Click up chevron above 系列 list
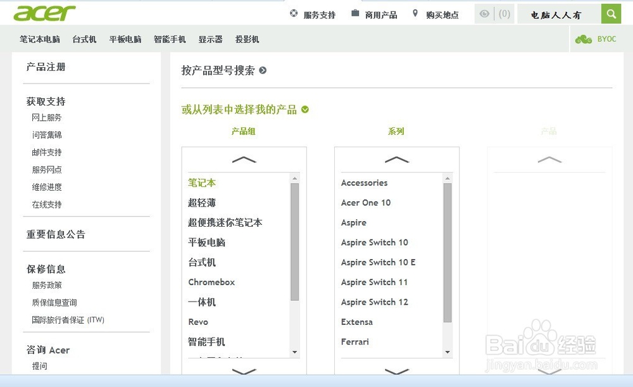 [397, 160]
